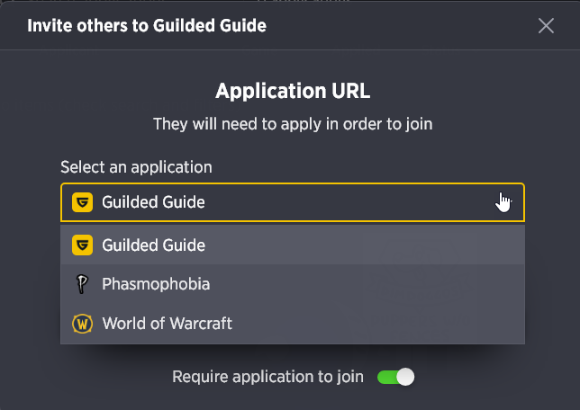This screenshot has height=410, width=580.
Task: Close the Invite others dialog
Action: tap(546, 26)
